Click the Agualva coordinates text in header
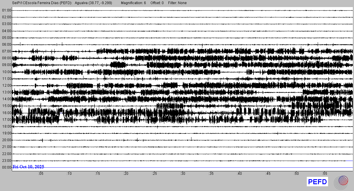Image resolution: width=354 pixels, height=191 pixels. tap(94, 3)
